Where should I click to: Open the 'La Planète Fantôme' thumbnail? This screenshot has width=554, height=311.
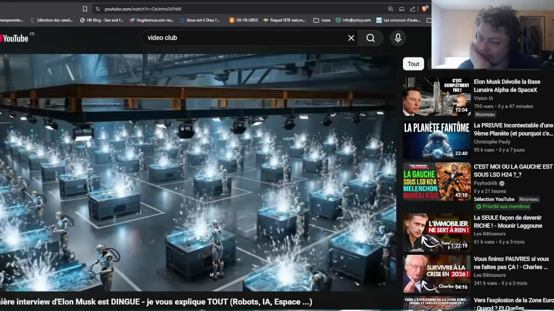click(x=436, y=140)
